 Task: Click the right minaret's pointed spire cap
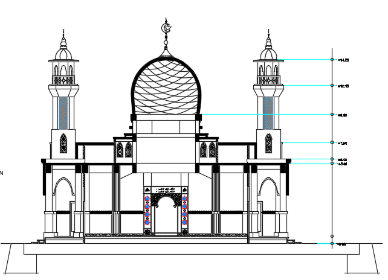pyautogui.click(x=269, y=42)
